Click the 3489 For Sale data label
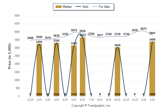The height and width of the screenshot is (112, 167). click(x=30, y=38)
